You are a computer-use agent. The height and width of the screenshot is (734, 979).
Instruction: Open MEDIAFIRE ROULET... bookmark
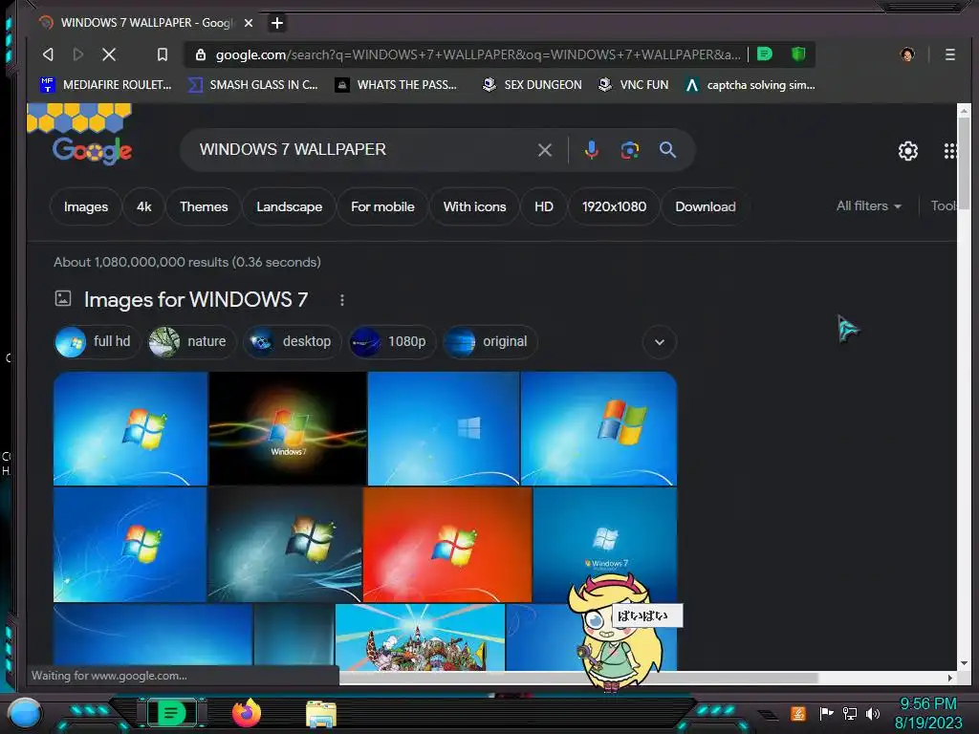tap(105, 85)
